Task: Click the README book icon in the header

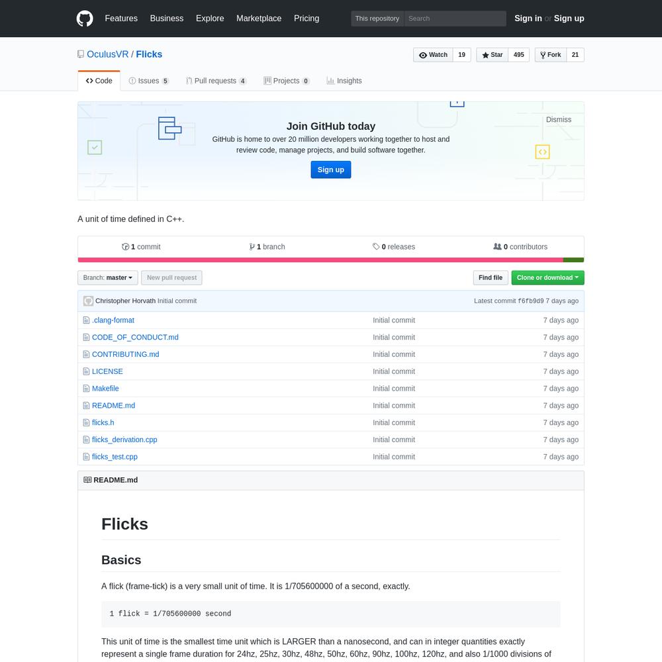Action: 87,480
